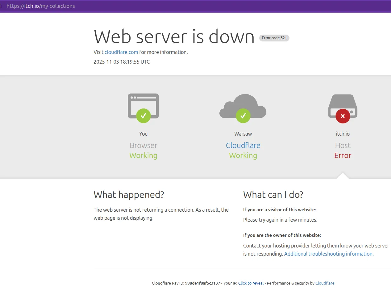Click 'If you are the owner of this website:'
Screen dimensions: 391x288
(x=282, y=235)
